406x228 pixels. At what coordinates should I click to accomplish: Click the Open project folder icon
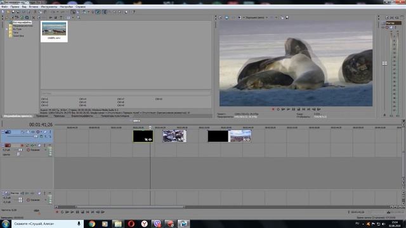[8, 12]
